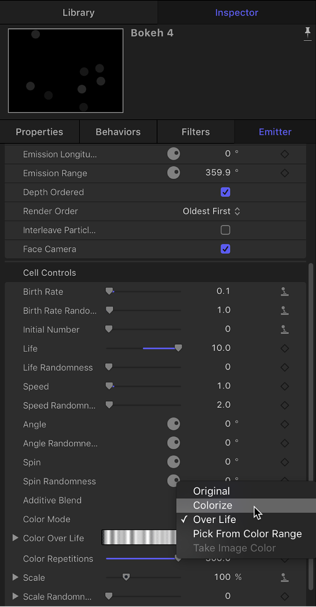The width and height of the screenshot is (316, 607).
Task: Switch to the Behaviors tab
Action: (117, 131)
